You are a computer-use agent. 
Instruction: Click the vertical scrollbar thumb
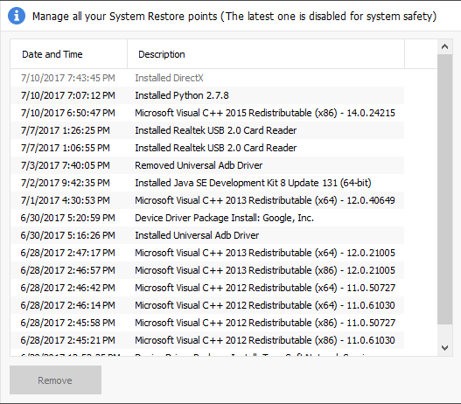[444, 189]
